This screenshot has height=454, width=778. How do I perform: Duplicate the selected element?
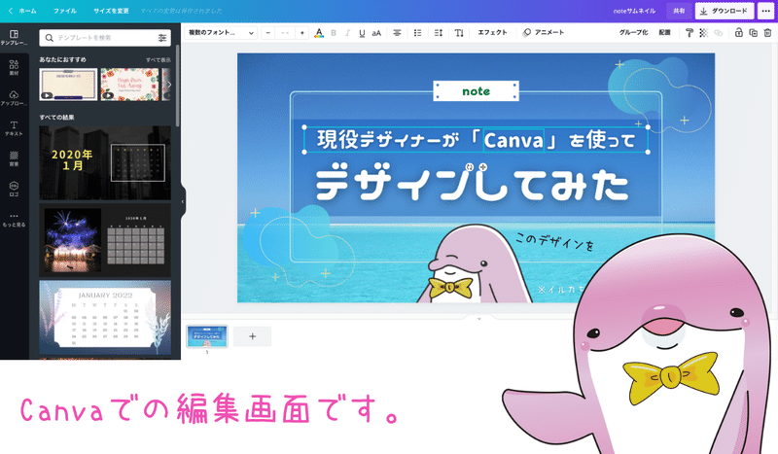point(753,33)
